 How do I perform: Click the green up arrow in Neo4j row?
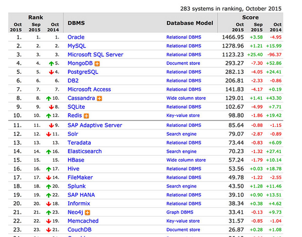tap(49, 213)
